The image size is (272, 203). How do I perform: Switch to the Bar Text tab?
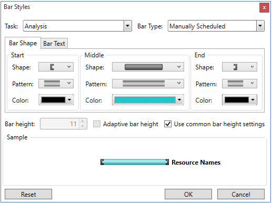point(54,44)
